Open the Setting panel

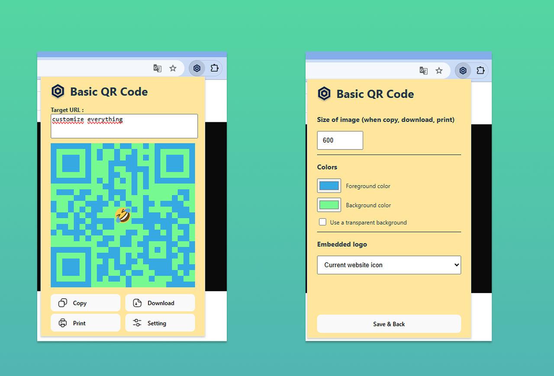tap(160, 323)
